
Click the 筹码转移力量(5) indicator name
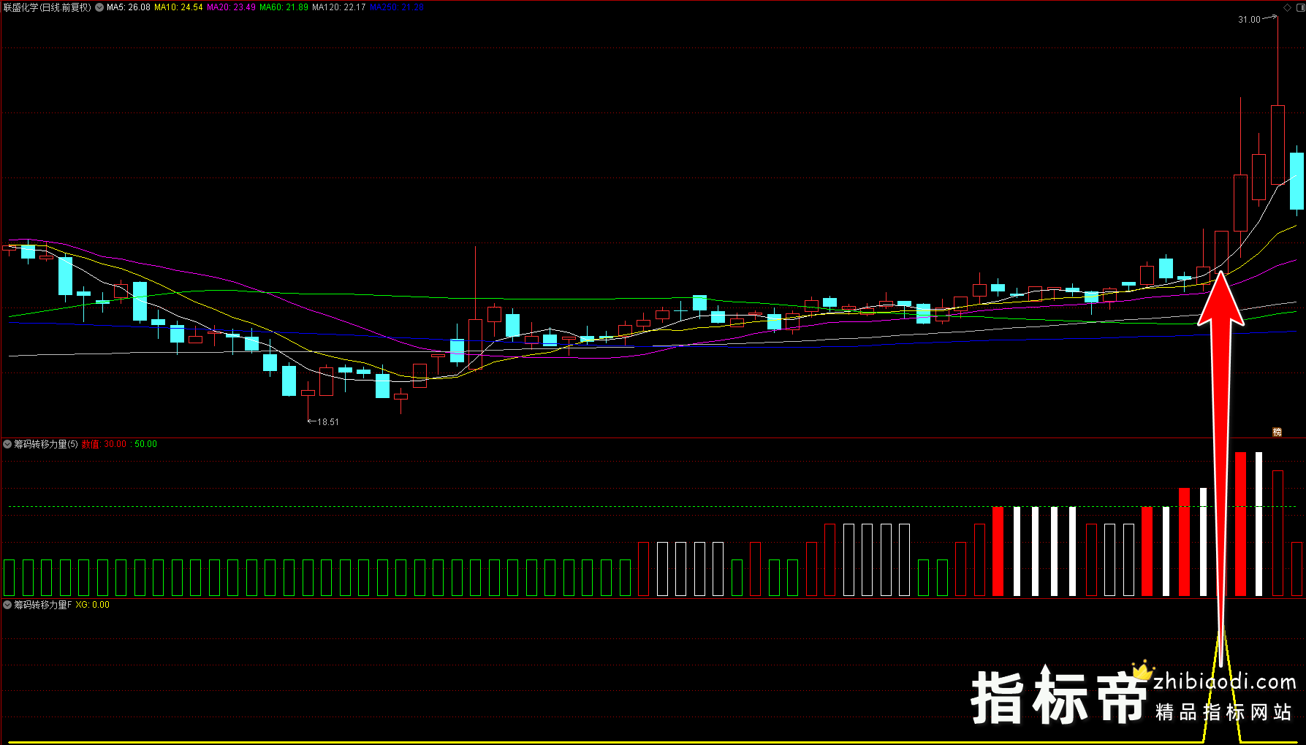coord(46,444)
